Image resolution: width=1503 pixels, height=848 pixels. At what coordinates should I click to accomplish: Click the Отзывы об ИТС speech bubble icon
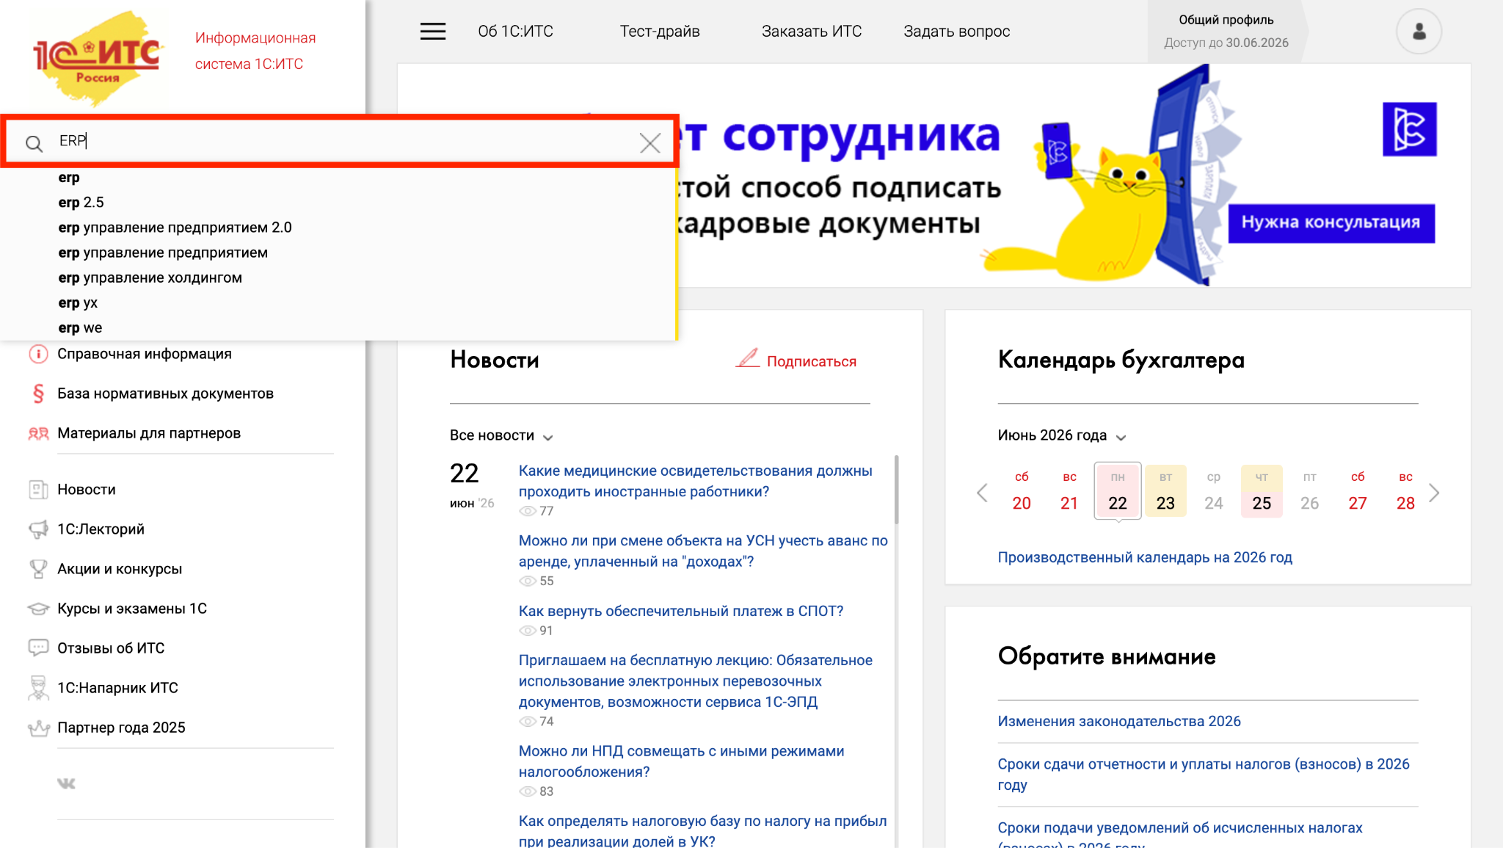point(38,648)
